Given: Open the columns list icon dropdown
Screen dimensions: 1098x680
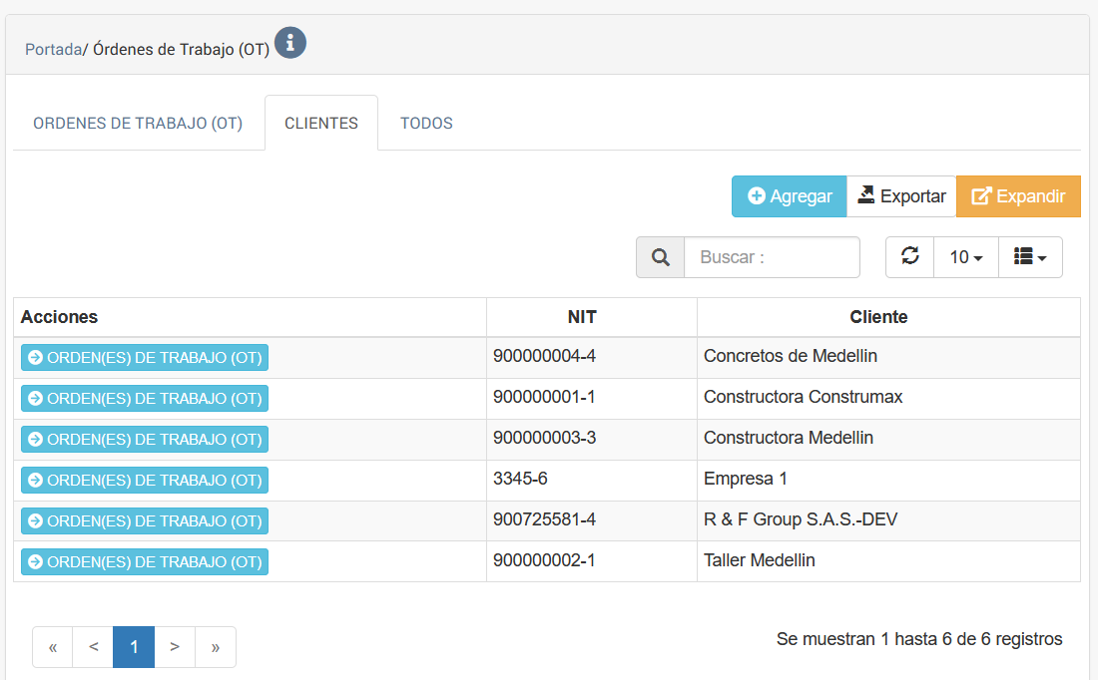Looking at the screenshot, I should (x=1030, y=257).
